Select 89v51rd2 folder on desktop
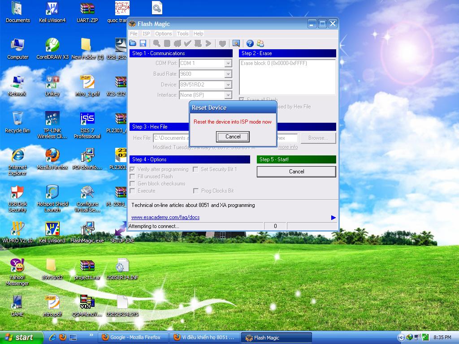This screenshot has width=459, height=344. (52, 269)
